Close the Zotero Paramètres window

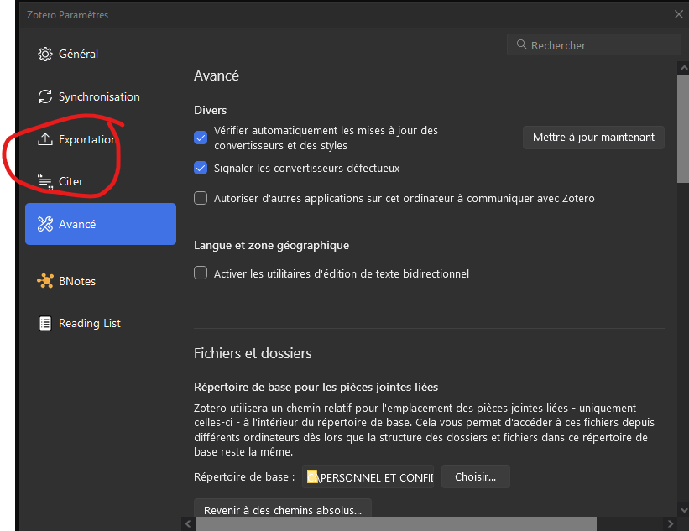[678, 14]
